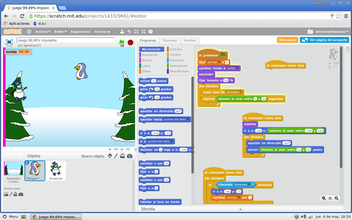Select the duplicate stamp tool in toolbar
The height and width of the screenshot is (220, 352).
coord(122,32)
